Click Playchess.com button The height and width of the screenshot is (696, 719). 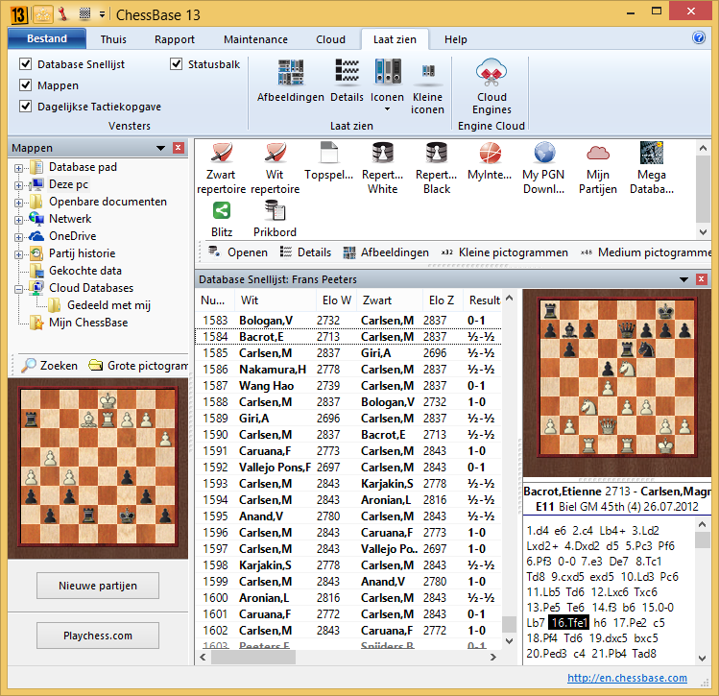[x=98, y=636]
